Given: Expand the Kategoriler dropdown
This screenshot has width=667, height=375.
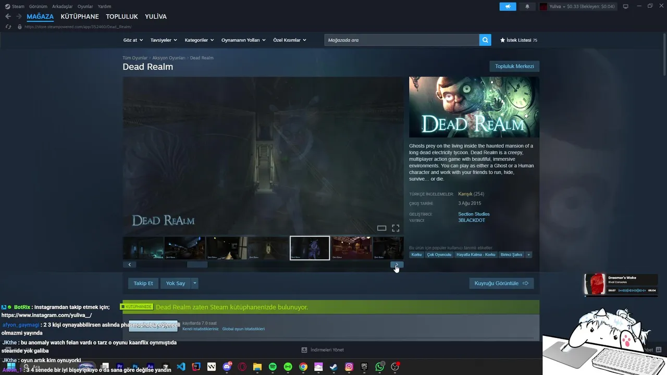Looking at the screenshot, I should click(x=199, y=40).
